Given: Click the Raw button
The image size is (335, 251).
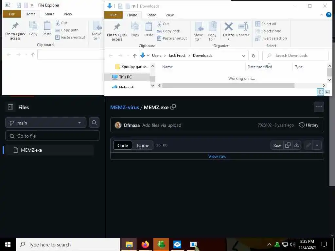Looking at the screenshot, I should [277, 145].
